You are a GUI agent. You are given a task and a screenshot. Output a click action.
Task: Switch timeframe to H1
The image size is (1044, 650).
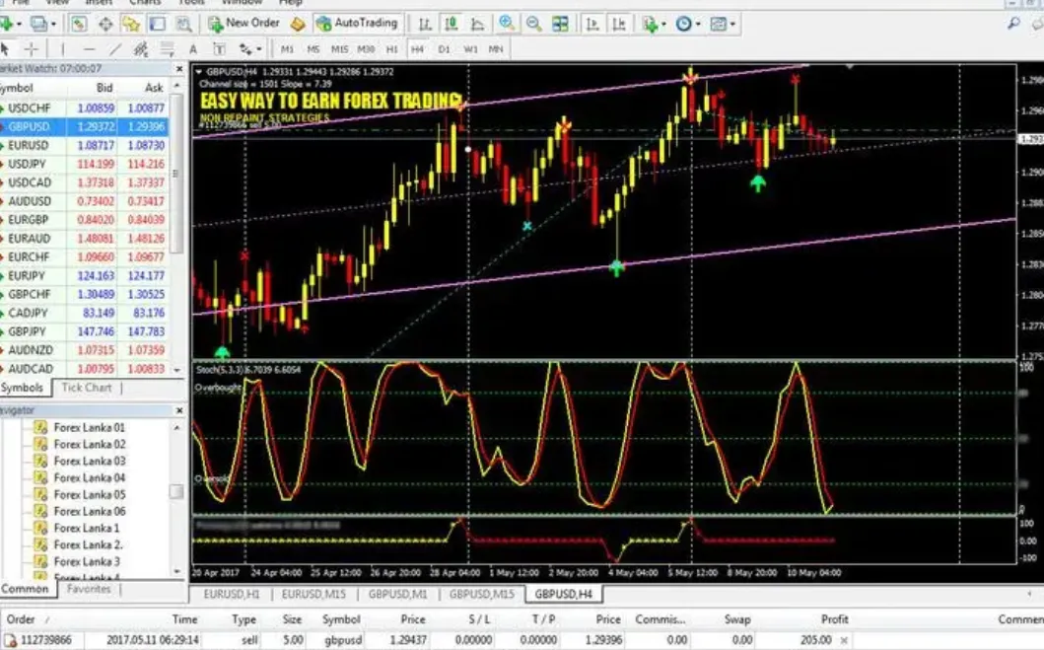click(391, 48)
